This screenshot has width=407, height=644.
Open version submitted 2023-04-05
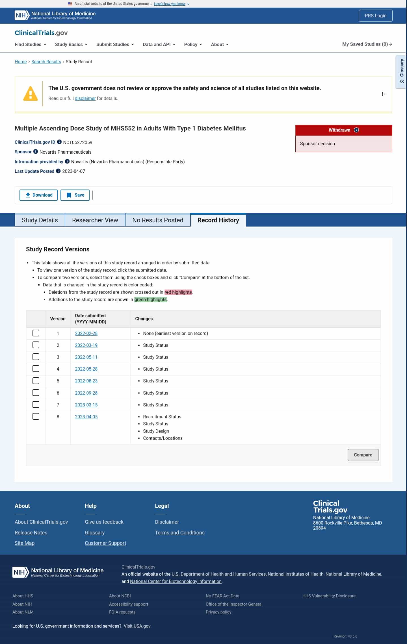pyautogui.click(x=86, y=417)
